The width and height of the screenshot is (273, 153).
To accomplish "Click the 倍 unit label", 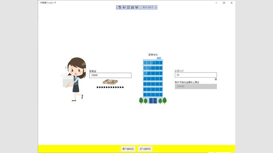I will click(x=216, y=79).
